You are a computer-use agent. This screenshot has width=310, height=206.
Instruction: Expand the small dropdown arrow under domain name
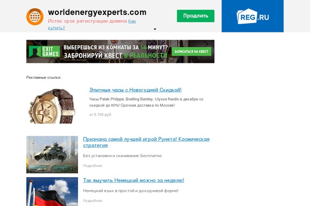[155, 29]
